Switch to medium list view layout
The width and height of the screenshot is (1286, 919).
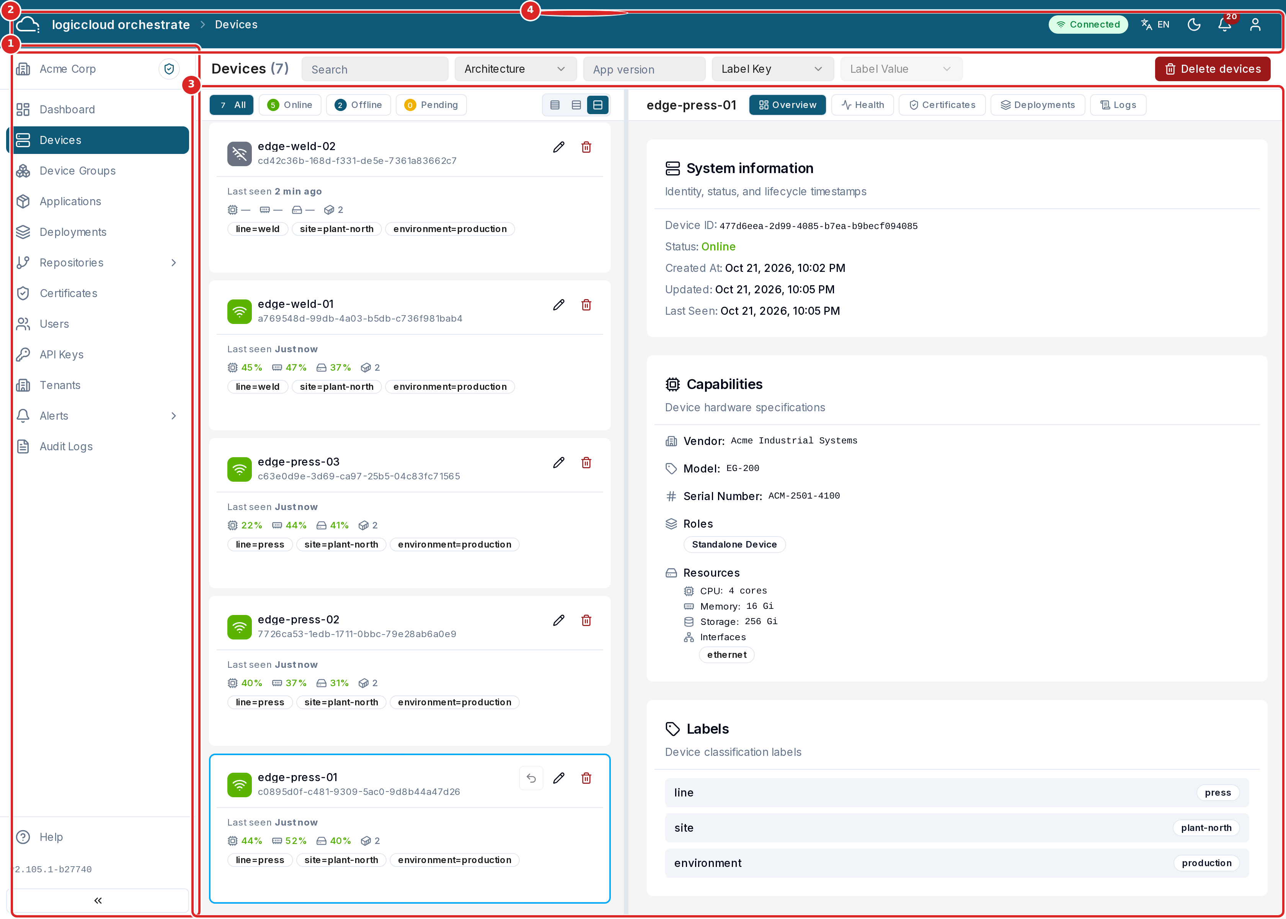tap(576, 105)
